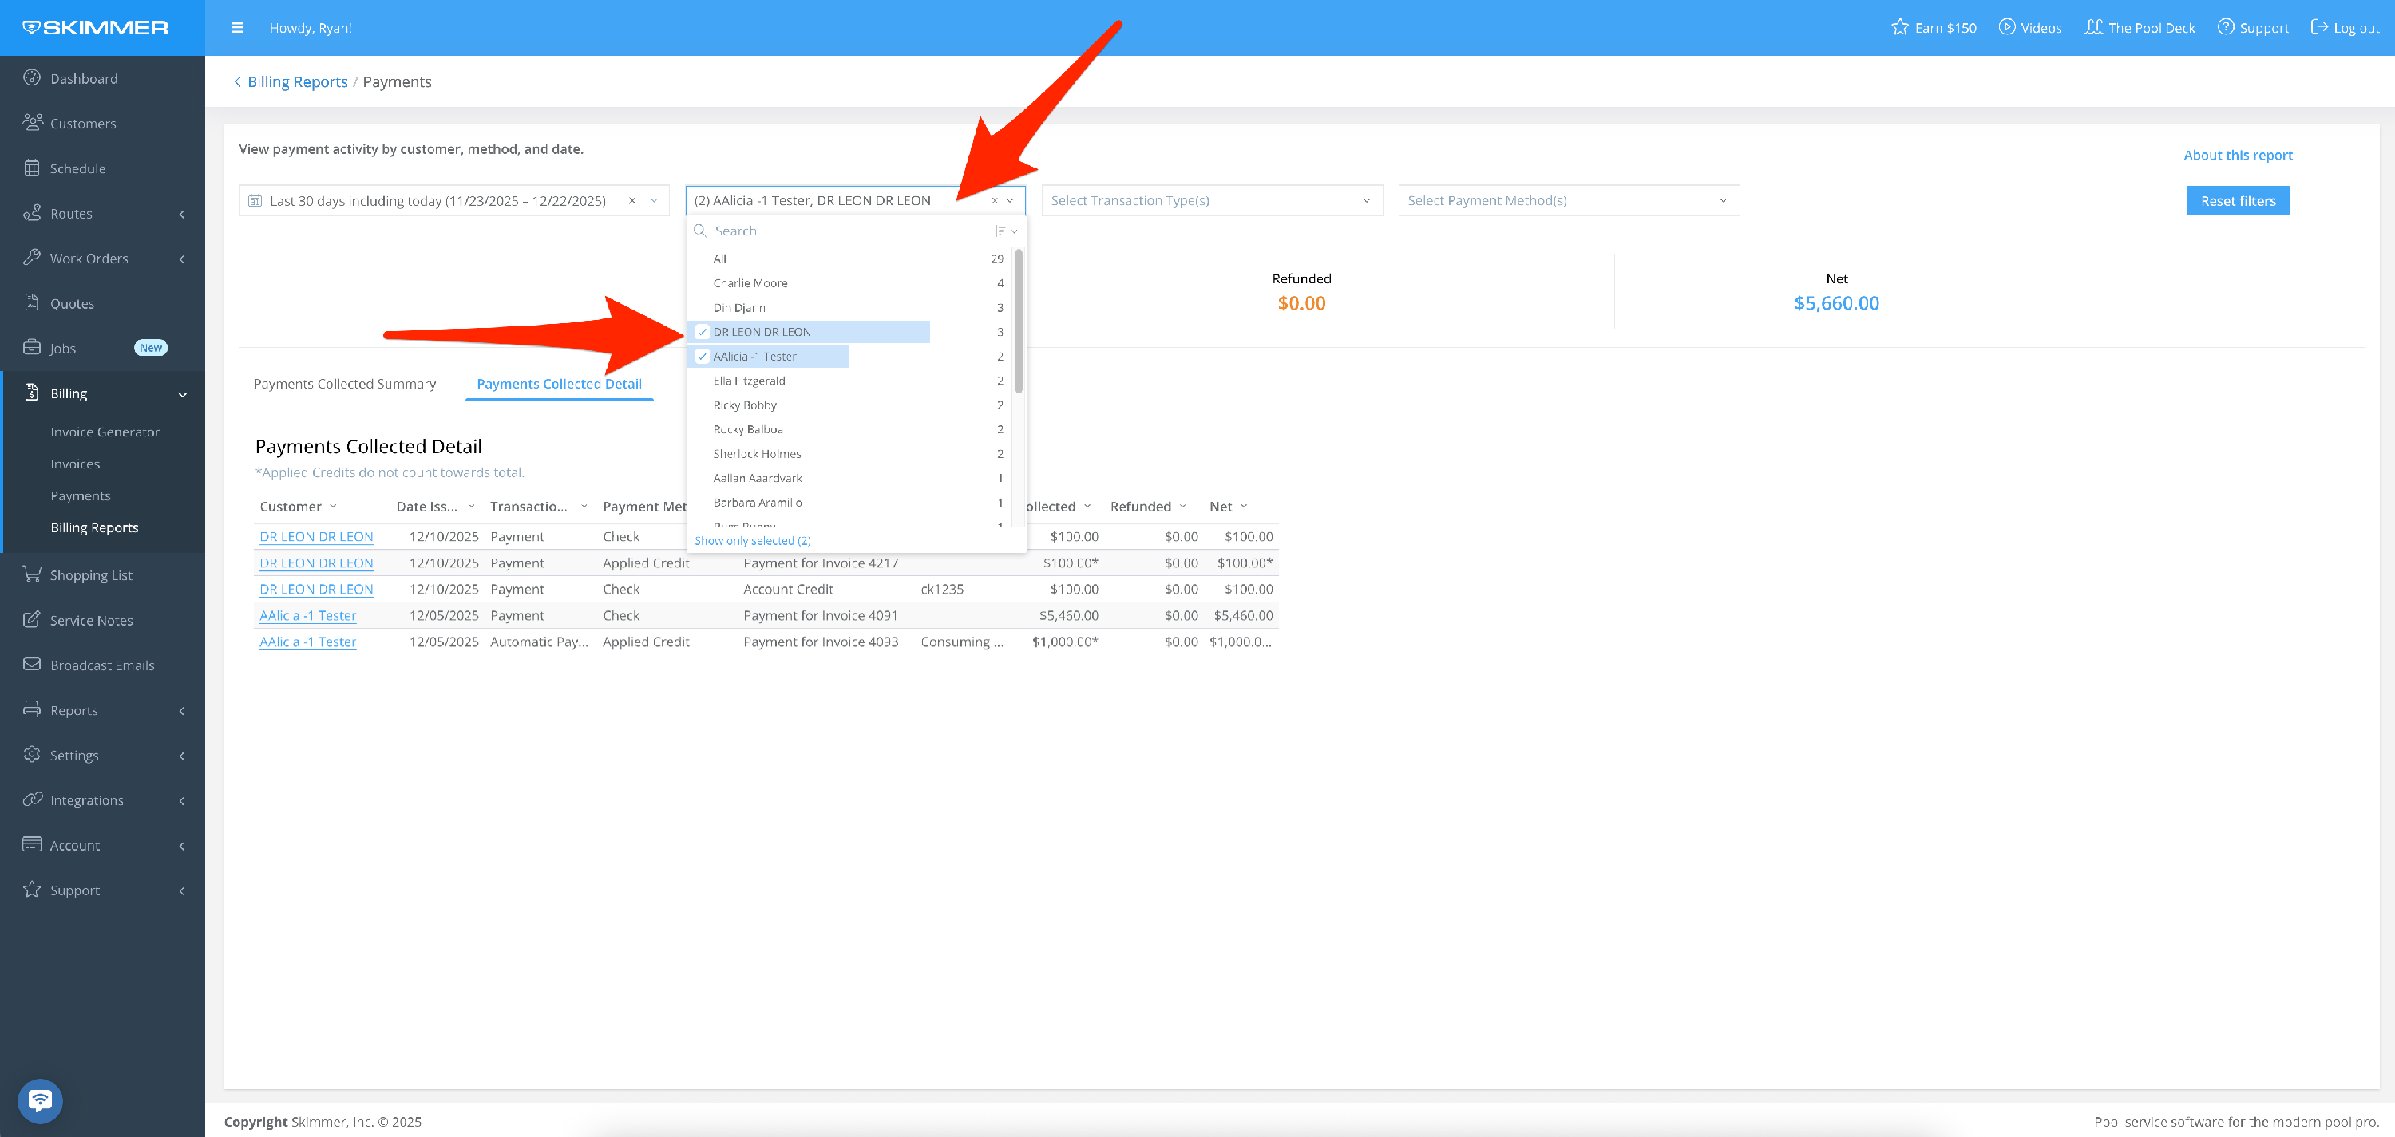Click the hamburger menu icon
The height and width of the screenshot is (1137, 2395).
click(237, 28)
